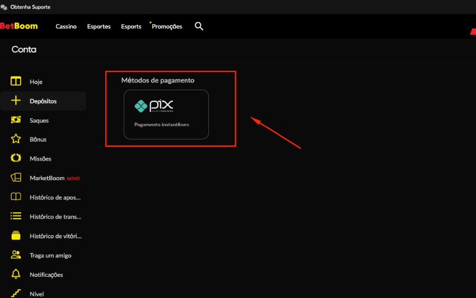Open Traga um amigo page

click(50, 256)
